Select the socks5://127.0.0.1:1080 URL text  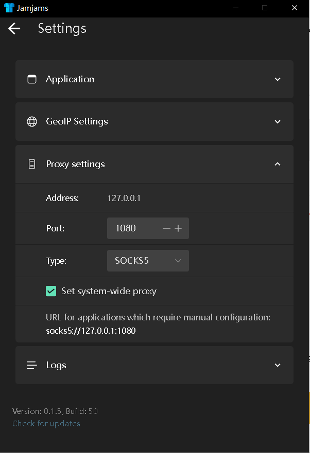91,331
